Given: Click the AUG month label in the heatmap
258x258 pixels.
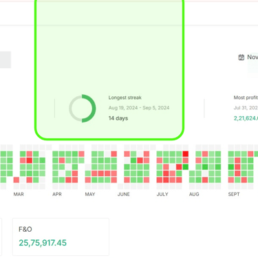Looking at the screenshot, I should point(194,194).
